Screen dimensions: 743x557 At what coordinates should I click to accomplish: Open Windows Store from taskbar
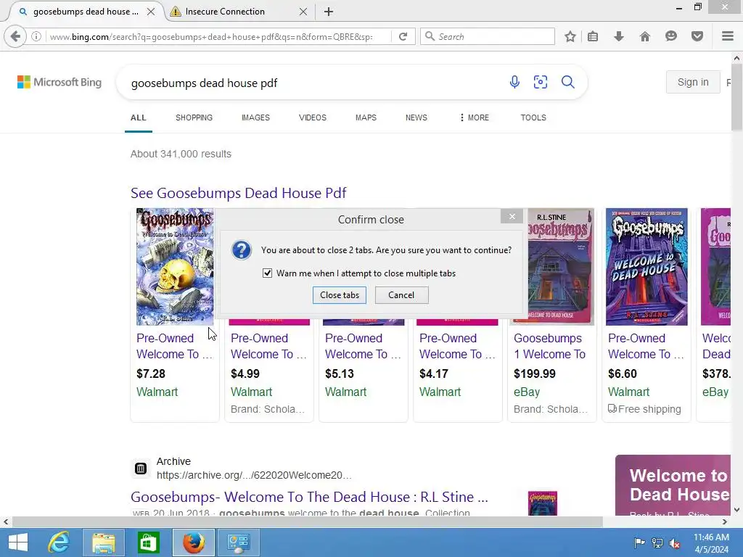(148, 542)
